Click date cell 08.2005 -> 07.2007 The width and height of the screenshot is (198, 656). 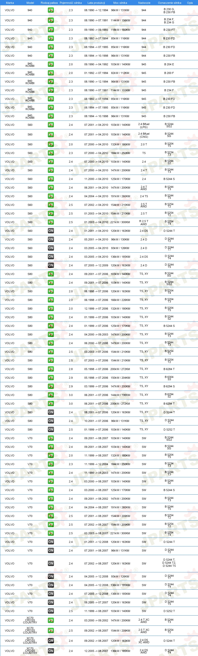pyautogui.click(x=96, y=602)
